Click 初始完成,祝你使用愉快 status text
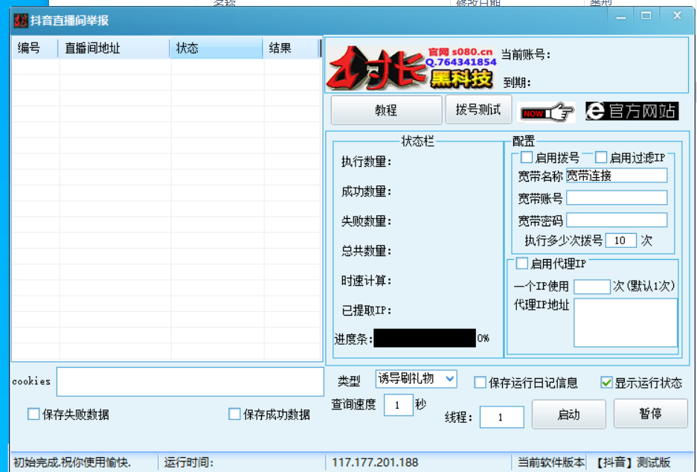The image size is (697, 472). pyautogui.click(x=72, y=462)
